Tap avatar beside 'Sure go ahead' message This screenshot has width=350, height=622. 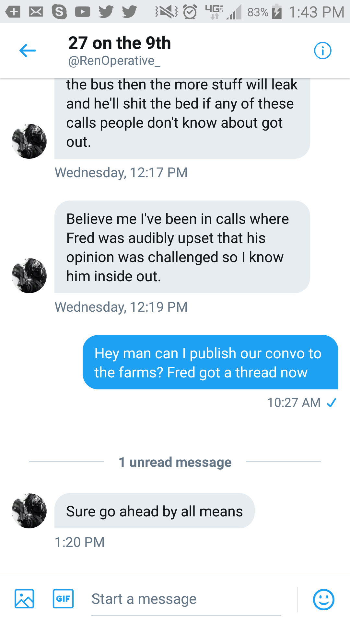[x=29, y=511]
